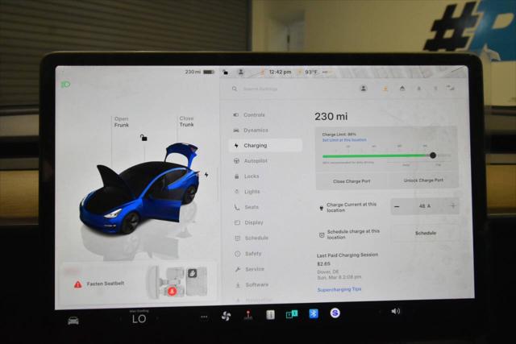The width and height of the screenshot is (516, 344).
Task: Launch the Arcade joystick app
Action: (x=248, y=315)
